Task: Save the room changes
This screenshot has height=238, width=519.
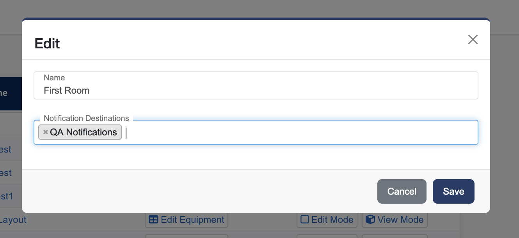Action: [x=453, y=191]
